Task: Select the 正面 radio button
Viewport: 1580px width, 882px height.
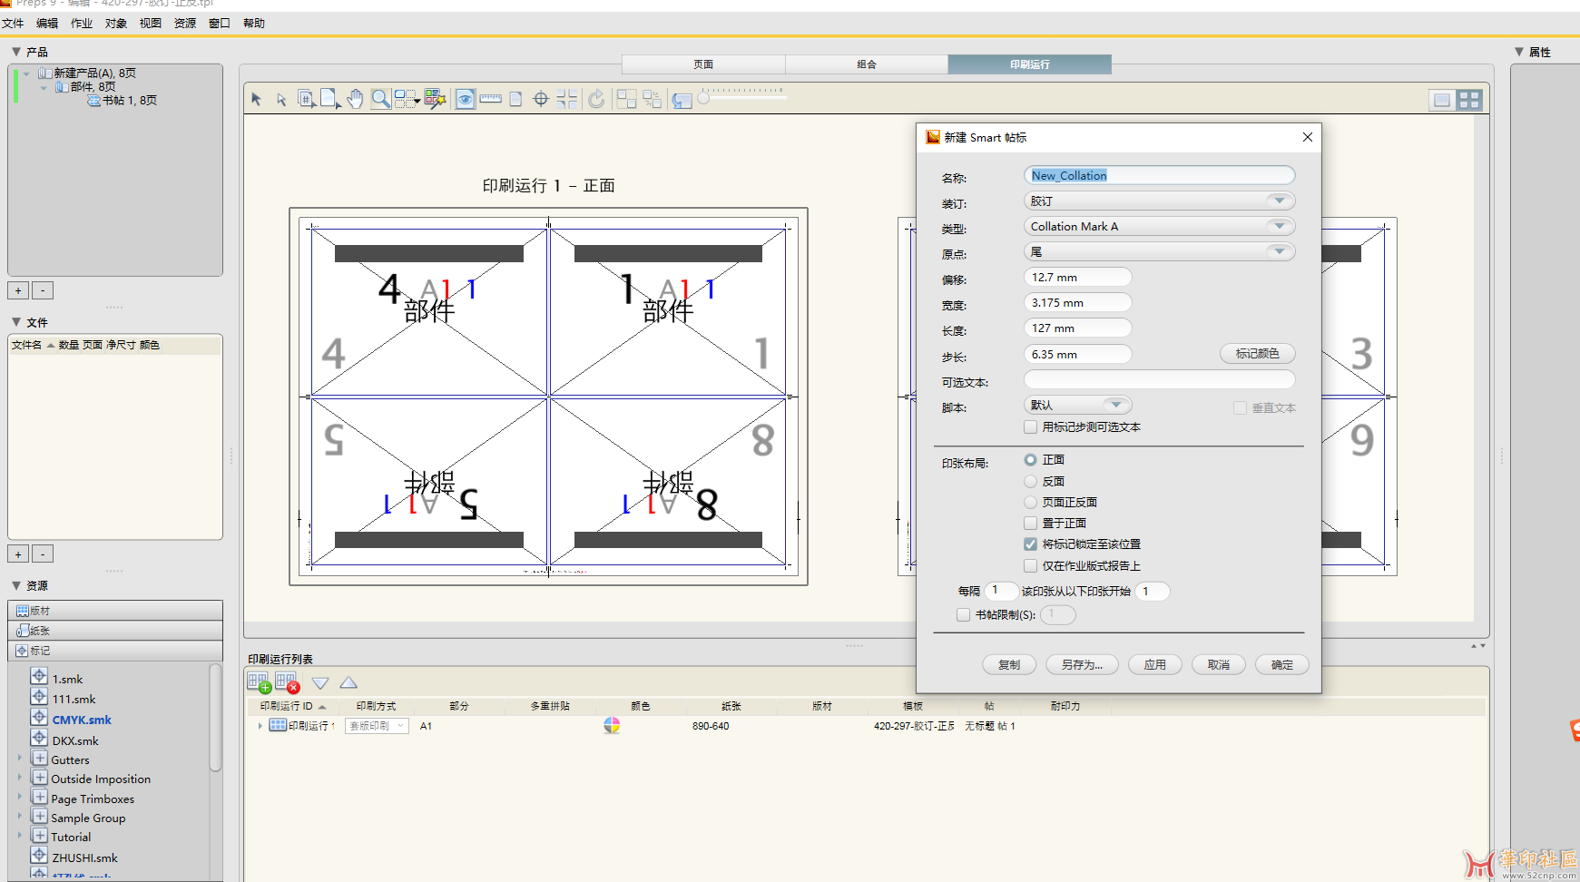Action: (x=1030, y=460)
